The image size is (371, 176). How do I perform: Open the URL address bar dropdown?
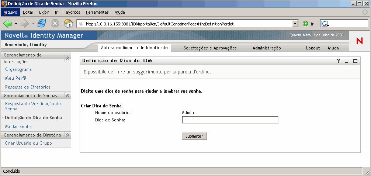click(x=295, y=24)
